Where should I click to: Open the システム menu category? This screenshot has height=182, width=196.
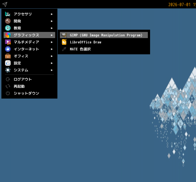pyautogui.click(x=29, y=70)
